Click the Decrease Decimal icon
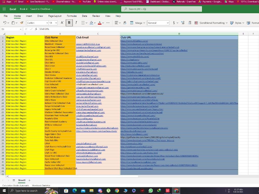Screen dimensions: 259x194 (x=190, y=23)
